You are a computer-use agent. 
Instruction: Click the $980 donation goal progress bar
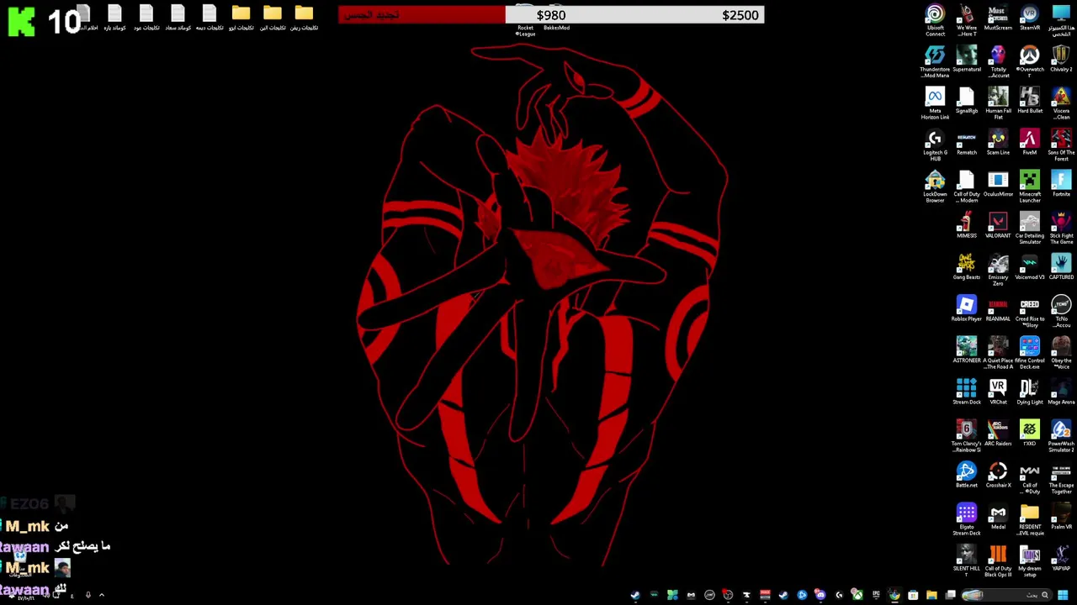coord(551,15)
